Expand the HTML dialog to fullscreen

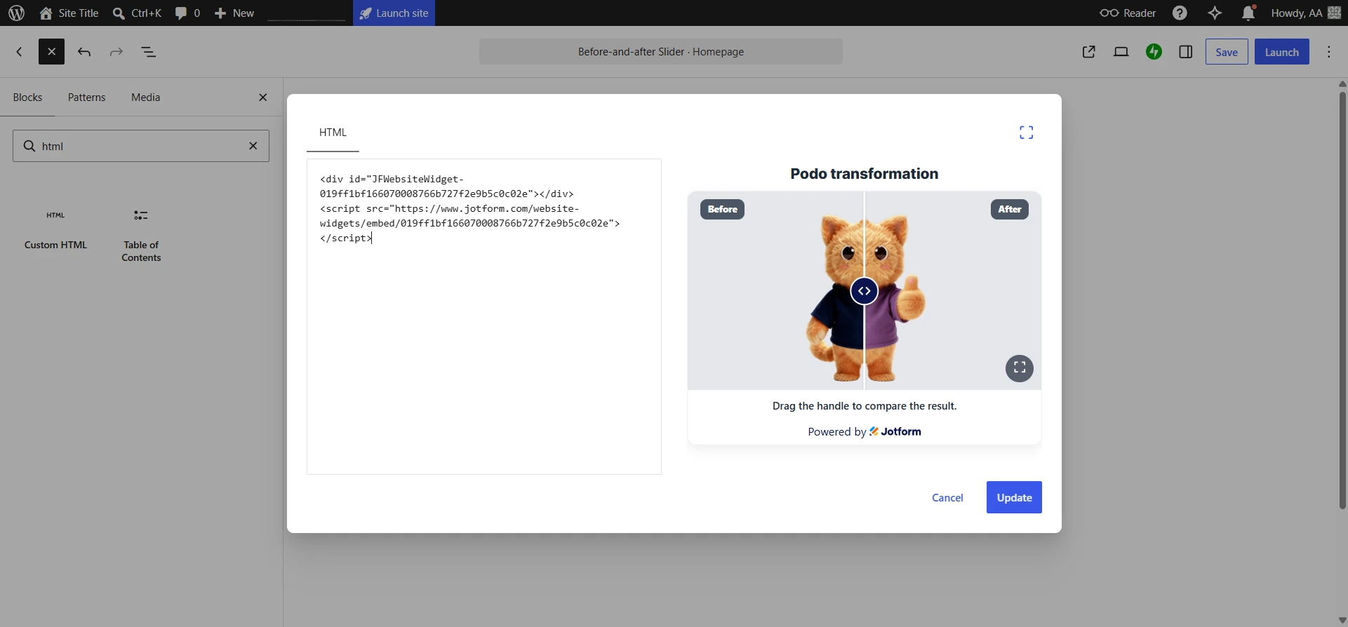coord(1027,133)
